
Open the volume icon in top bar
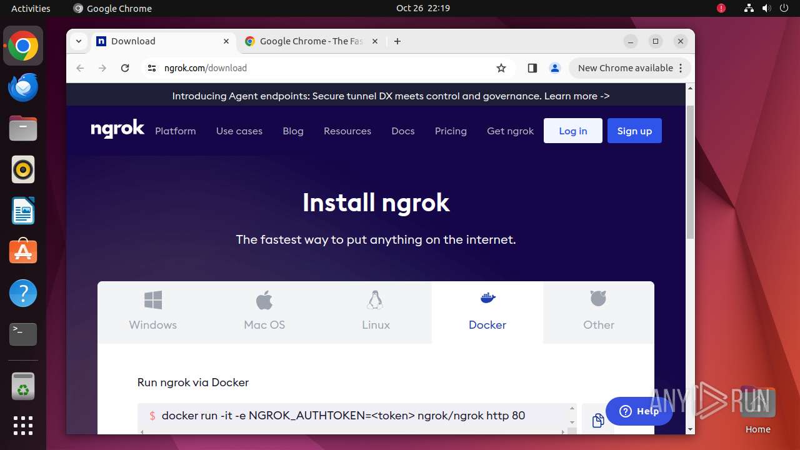click(x=766, y=8)
